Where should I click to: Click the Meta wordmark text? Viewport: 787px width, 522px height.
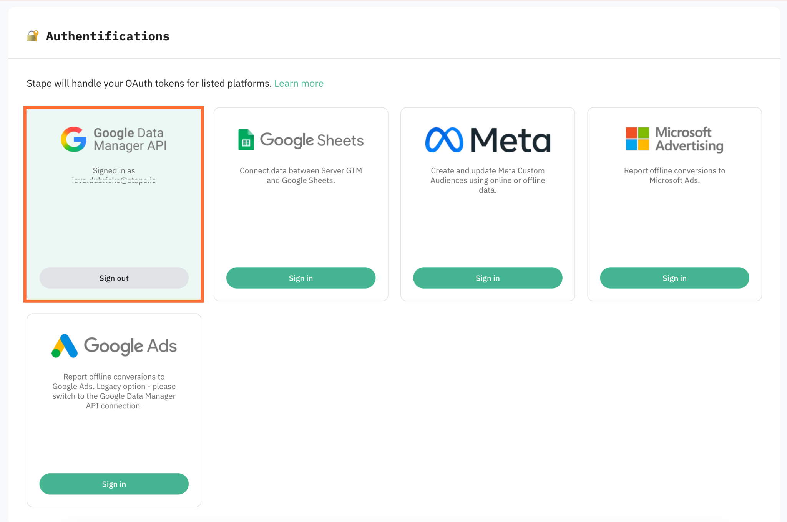pyautogui.click(x=511, y=140)
